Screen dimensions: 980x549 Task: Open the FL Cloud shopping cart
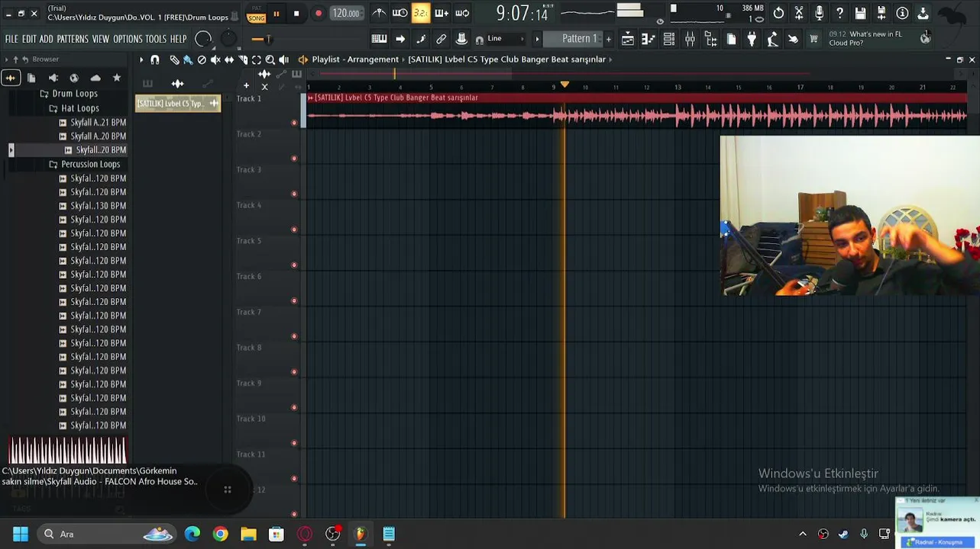813,39
